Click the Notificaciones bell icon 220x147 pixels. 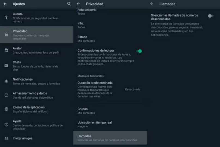7,81
